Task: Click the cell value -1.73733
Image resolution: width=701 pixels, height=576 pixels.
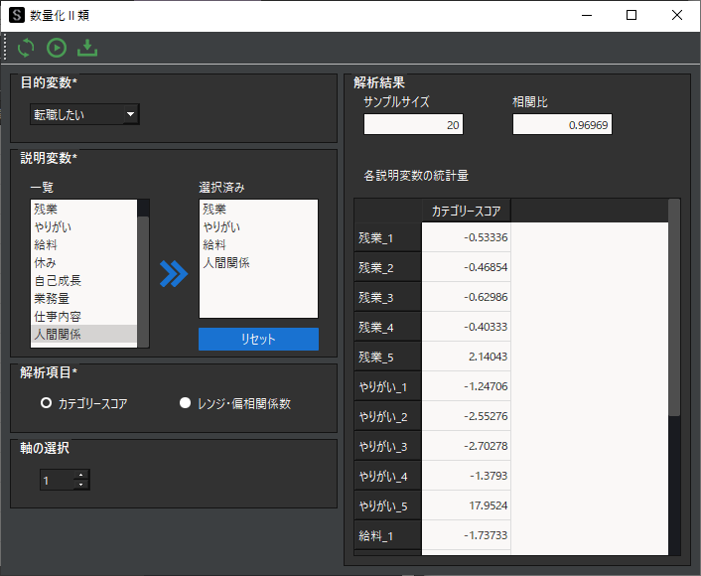Action: point(467,535)
